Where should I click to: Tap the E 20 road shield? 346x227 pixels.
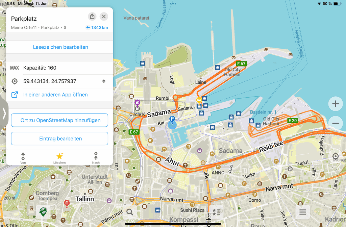293,121
